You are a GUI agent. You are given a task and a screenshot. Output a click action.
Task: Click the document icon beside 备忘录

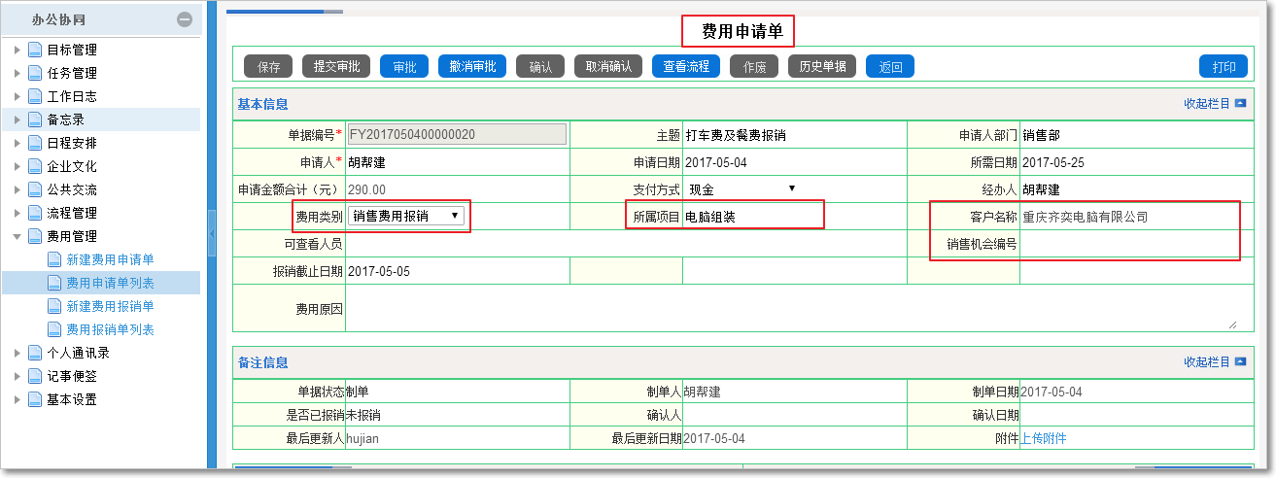35,119
